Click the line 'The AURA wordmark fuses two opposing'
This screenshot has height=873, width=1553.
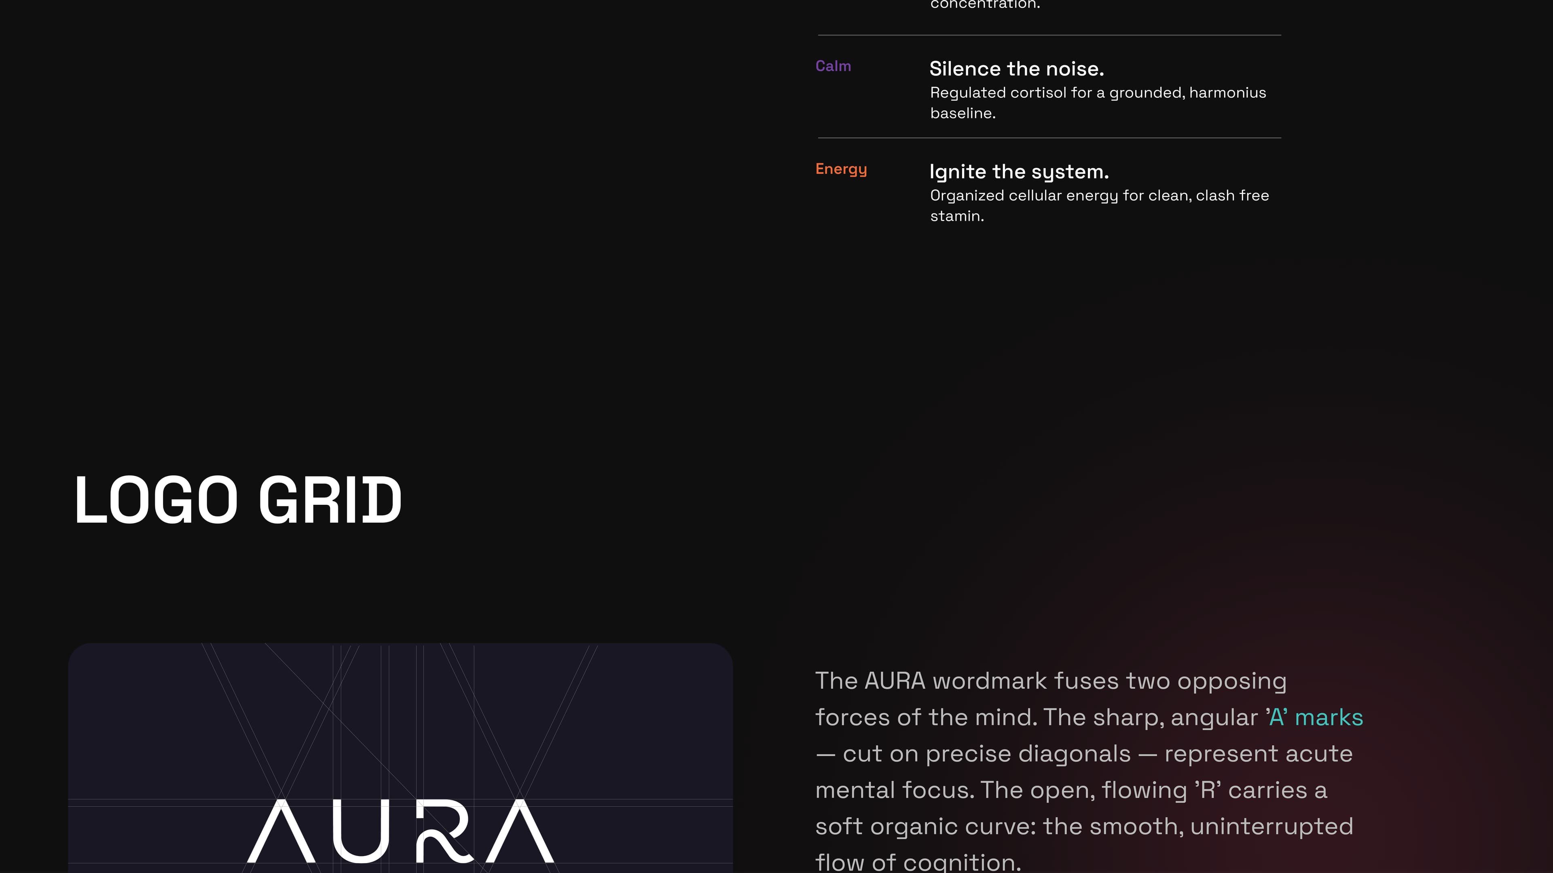pos(1051,681)
